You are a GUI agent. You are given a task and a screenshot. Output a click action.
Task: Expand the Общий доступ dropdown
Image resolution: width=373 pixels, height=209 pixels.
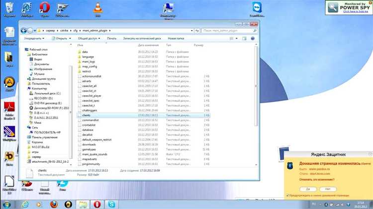[x=89, y=38]
